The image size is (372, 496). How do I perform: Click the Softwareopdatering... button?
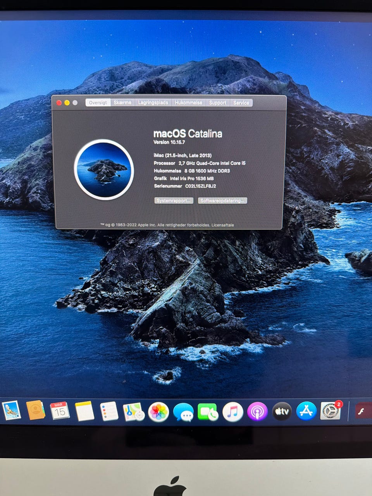pyautogui.click(x=222, y=201)
